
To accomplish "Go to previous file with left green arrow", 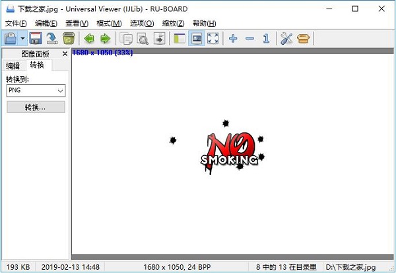I will pos(89,39).
